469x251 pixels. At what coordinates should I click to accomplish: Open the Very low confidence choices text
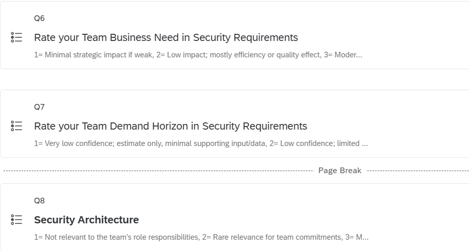click(201, 143)
